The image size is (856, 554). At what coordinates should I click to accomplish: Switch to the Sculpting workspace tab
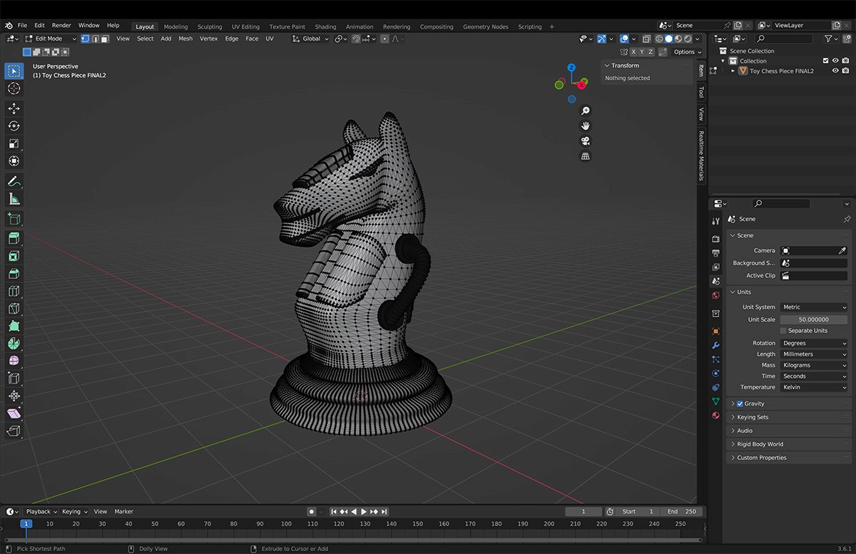pyautogui.click(x=210, y=26)
